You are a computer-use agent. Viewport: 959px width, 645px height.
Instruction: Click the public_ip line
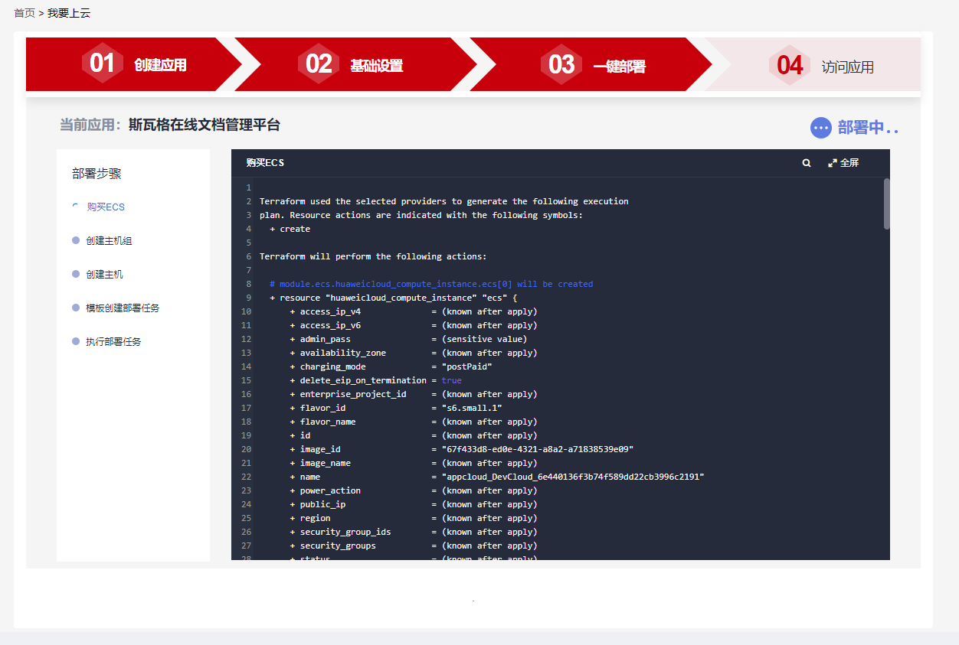coord(414,504)
